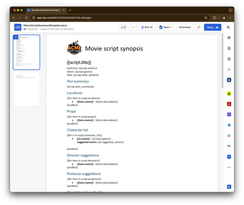
Task: Open the browser profile icon
Action: tap(224, 18)
